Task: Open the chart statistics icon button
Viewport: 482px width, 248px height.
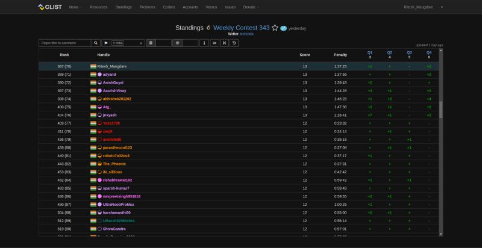Action: coord(214,43)
